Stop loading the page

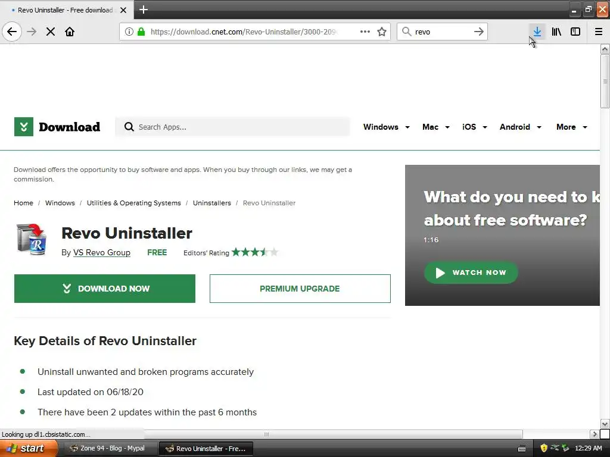(51, 32)
